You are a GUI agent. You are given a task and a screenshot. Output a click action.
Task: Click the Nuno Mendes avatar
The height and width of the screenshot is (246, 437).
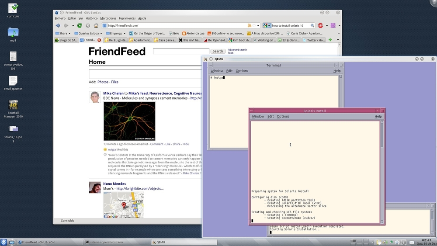coord(95,187)
